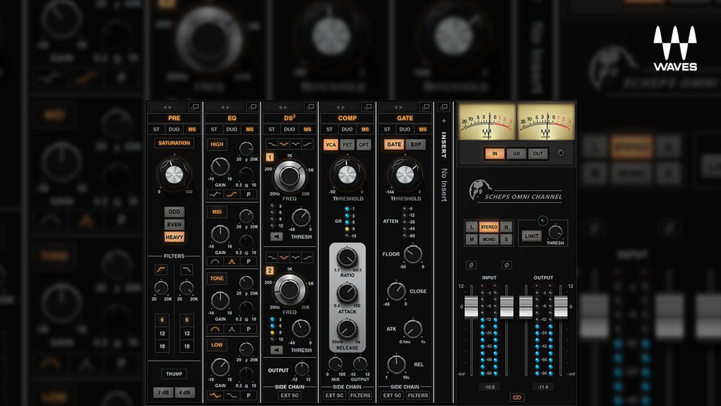Select the ST tab in the GATE module
This screenshot has height=406, width=721.
tap(387, 129)
